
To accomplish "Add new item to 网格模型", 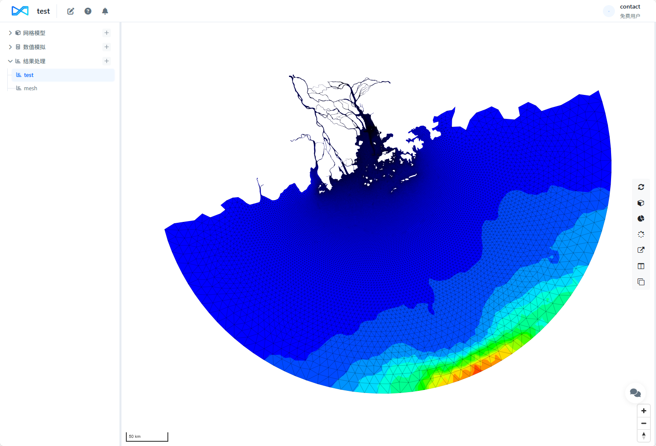I will [x=107, y=33].
